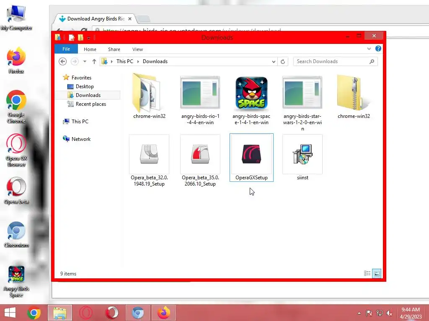Open Windows Start button
This screenshot has width=429, height=321.
click(x=10, y=313)
